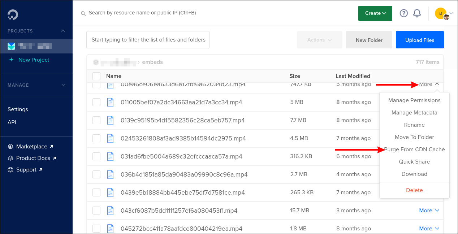Viewport: 458px width, 234px height.
Task: Open the Actions dropdown
Action: coord(319,40)
